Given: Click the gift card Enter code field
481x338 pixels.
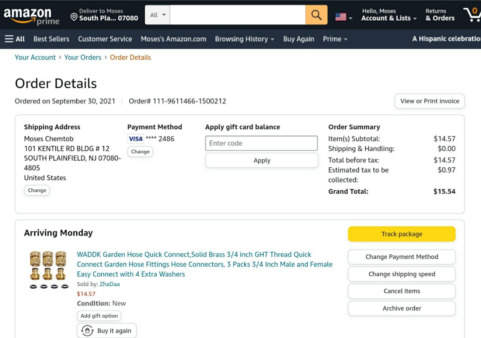Looking at the screenshot, I should tap(261, 143).
